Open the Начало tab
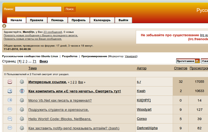This screenshot has width=208, height=132. tap(16, 20)
